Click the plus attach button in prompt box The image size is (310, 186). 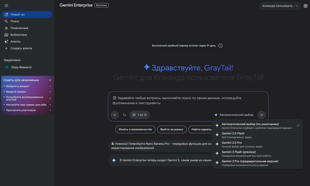115,115
